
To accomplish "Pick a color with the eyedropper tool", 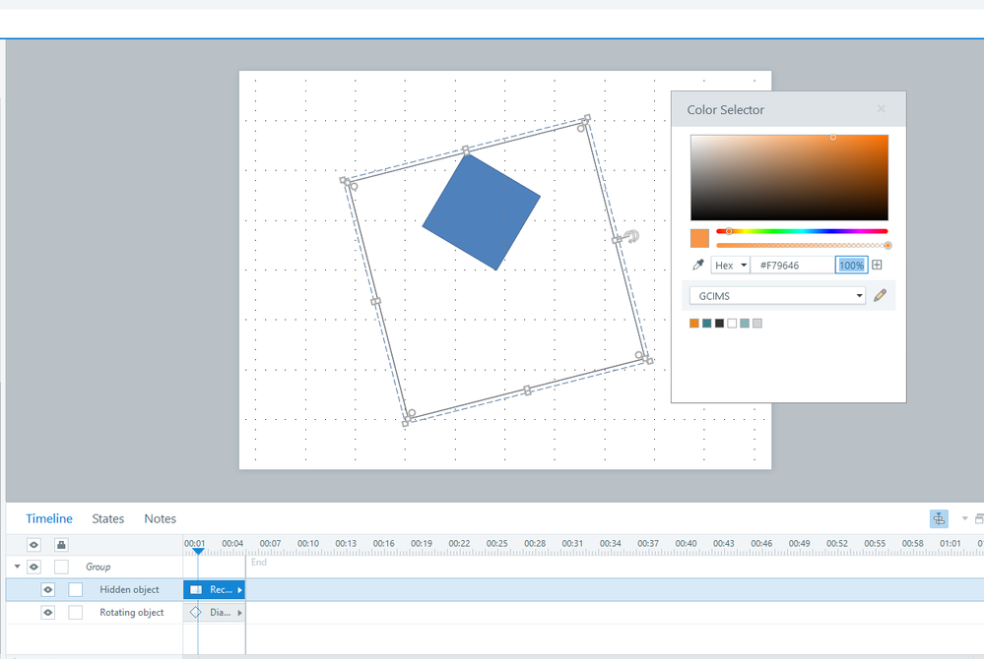I will [698, 265].
